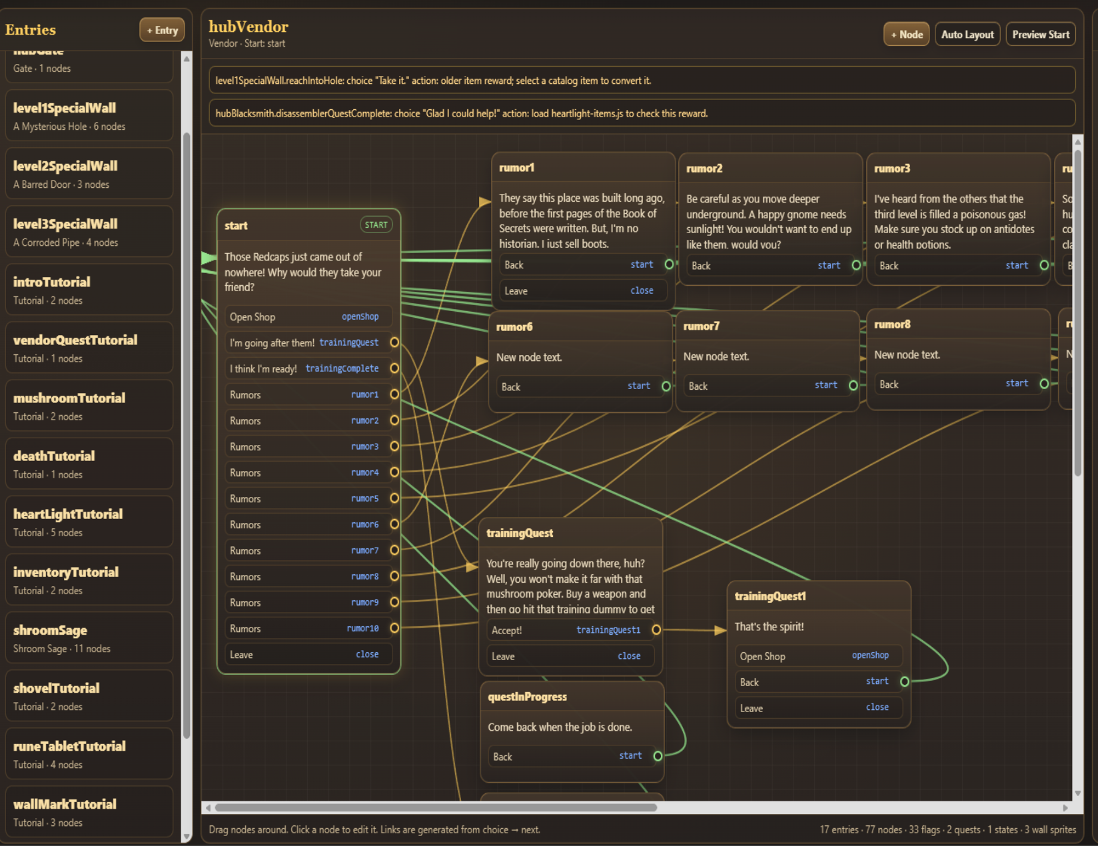The height and width of the screenshot is (846, 1098).
Task: Select the Leave choice in rumor1 node
Action: [583, 291]
